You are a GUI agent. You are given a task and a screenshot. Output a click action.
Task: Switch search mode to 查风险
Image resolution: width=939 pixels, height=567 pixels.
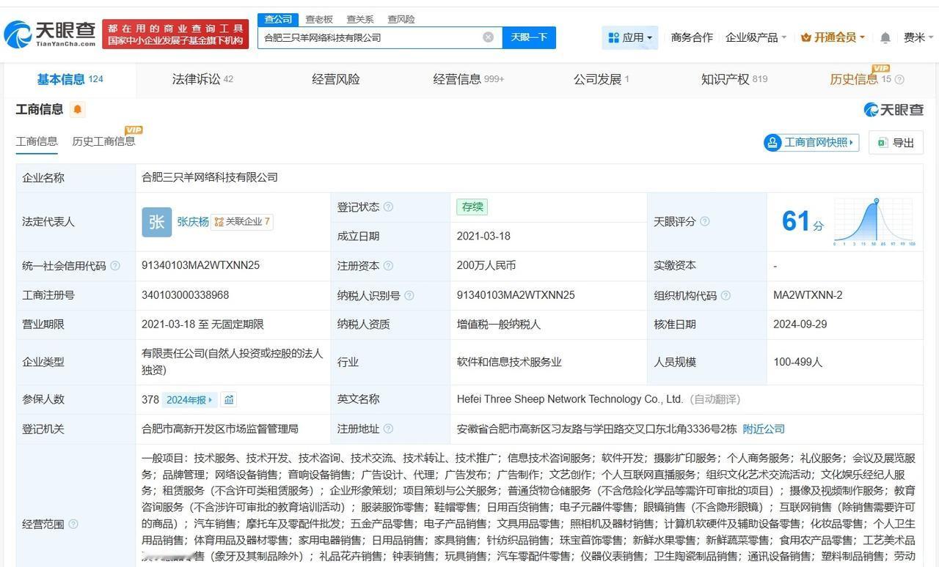401,19
